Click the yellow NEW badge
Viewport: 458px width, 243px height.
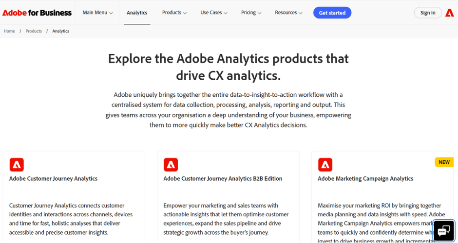[444, 162]
